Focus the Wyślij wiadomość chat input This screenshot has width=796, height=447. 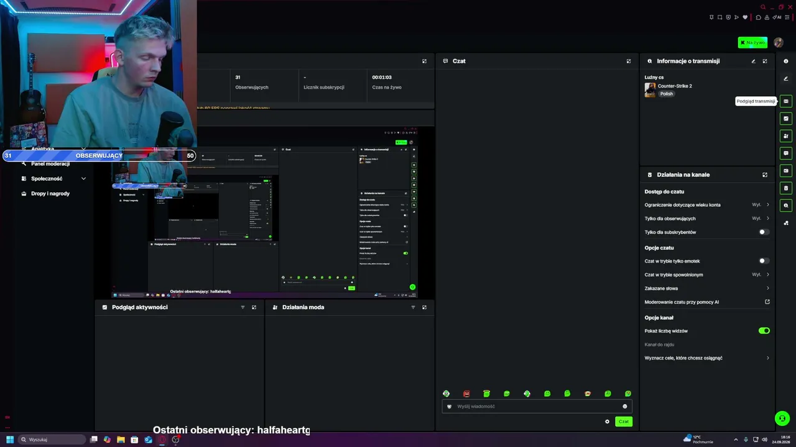pos(537,407)
